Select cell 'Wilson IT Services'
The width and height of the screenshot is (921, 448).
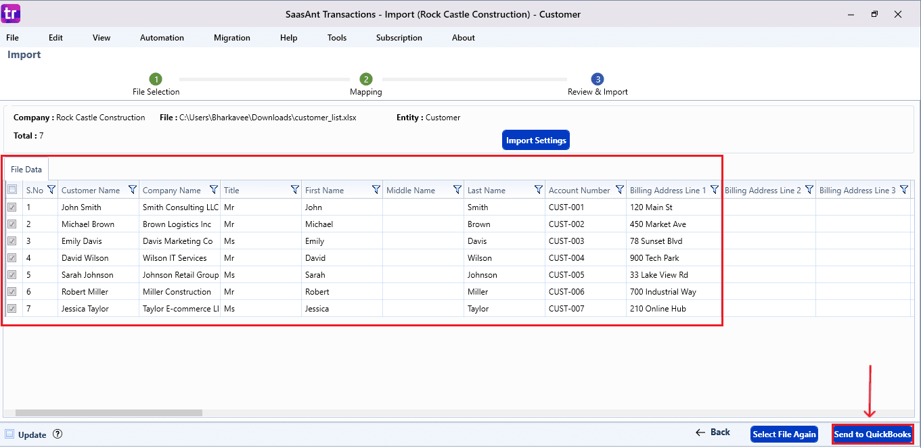tap(180, 258)
